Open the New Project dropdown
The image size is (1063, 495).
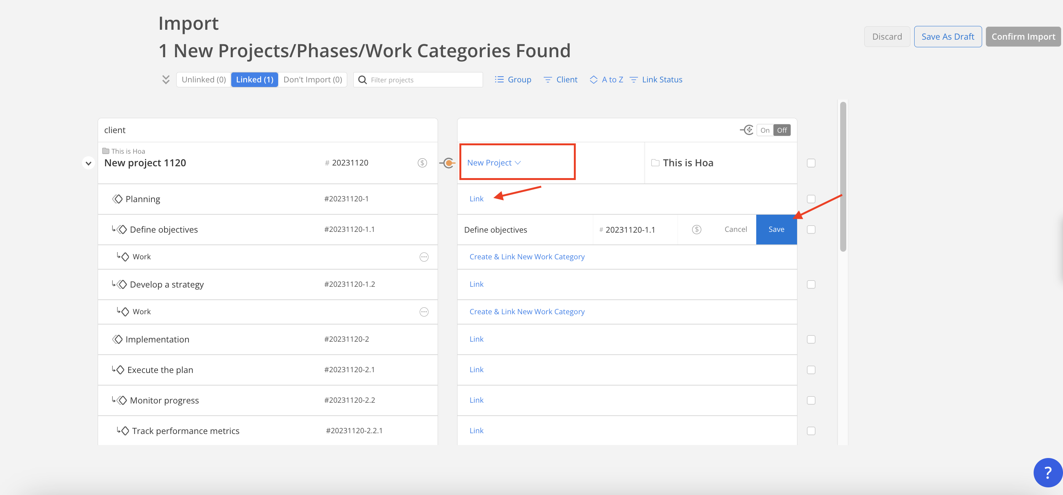(494, 163)
